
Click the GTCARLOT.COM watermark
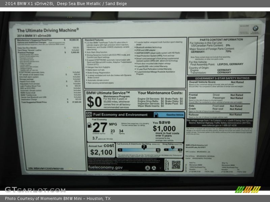click(x=35, y=190)
